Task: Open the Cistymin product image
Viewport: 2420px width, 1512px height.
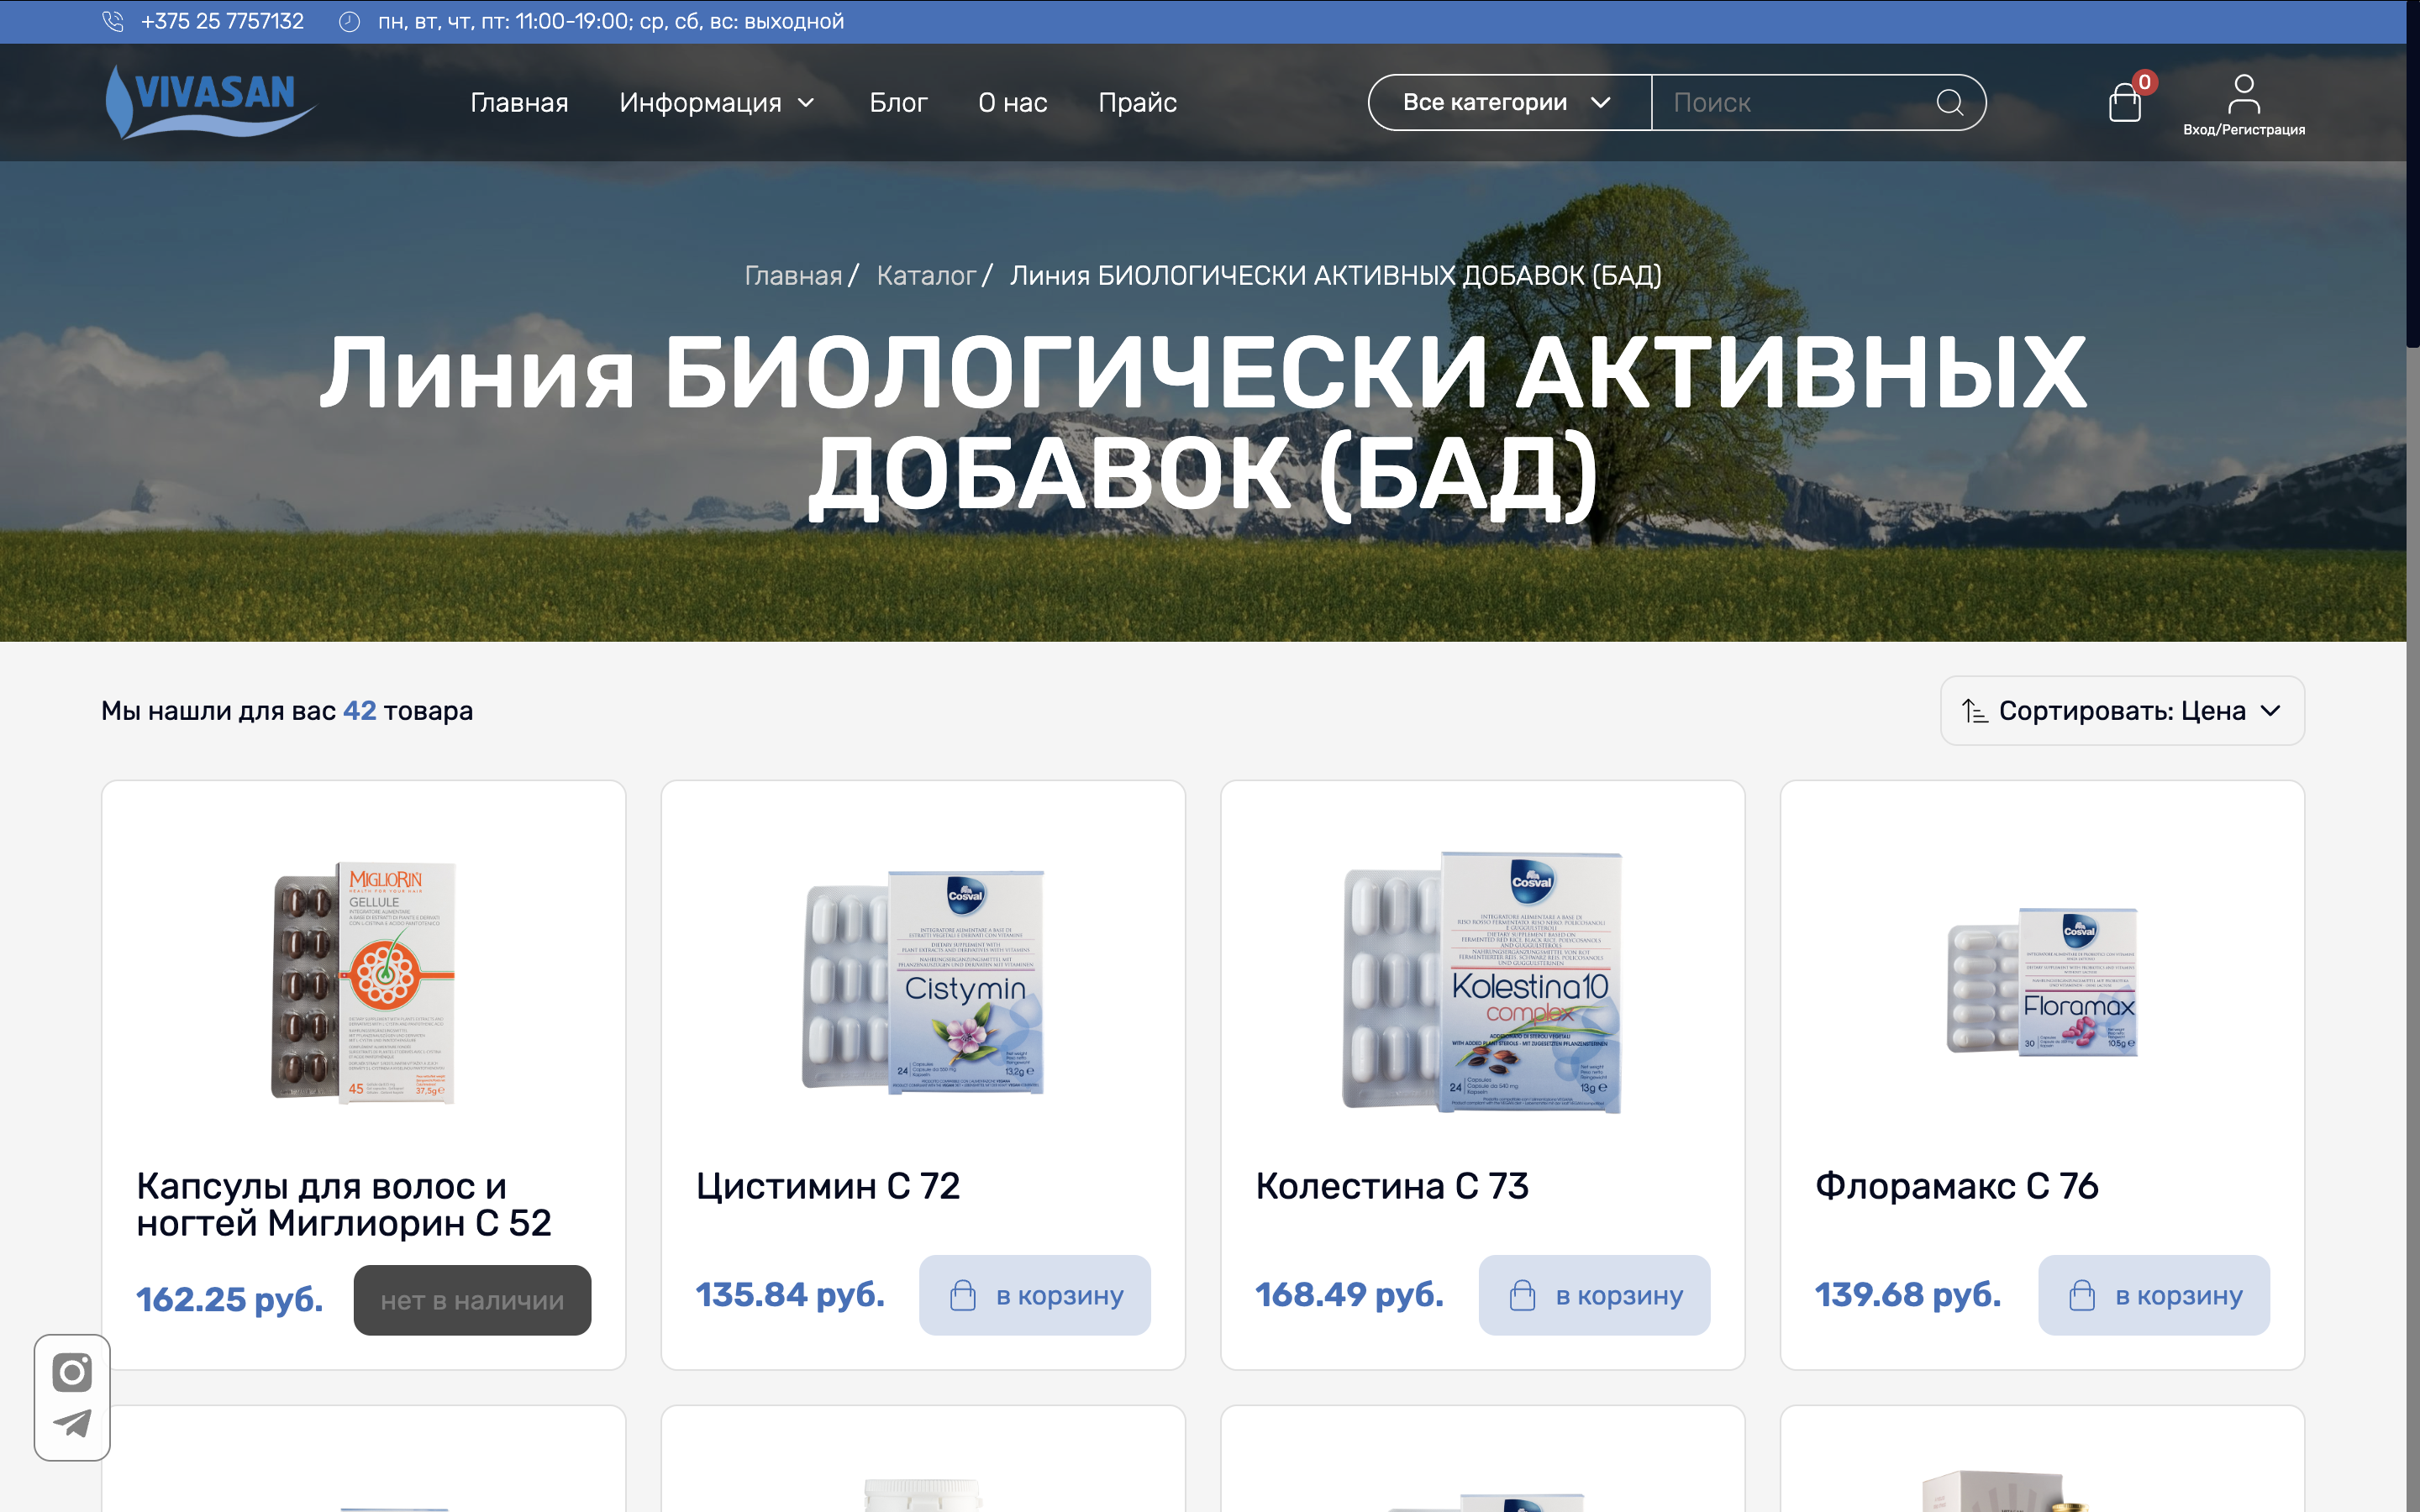Action: [x=923, y=982]
